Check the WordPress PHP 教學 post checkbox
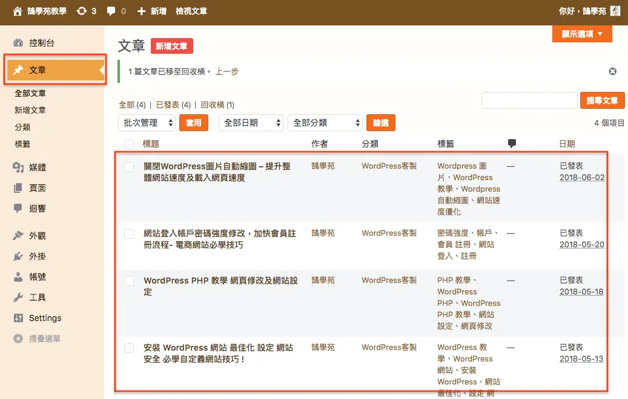This screenshot has height=399, width=628. pos(129,281)
